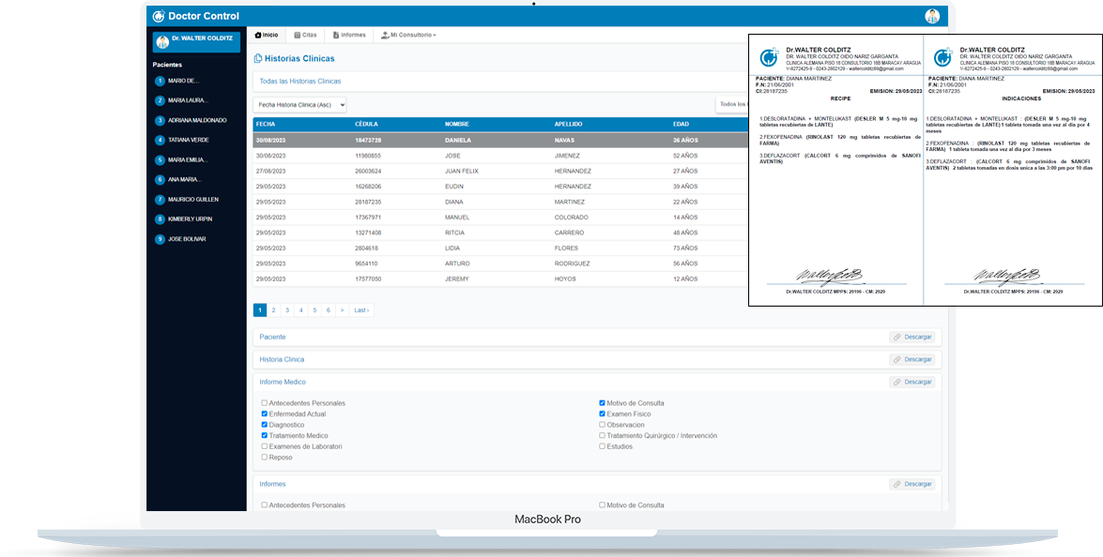Viewport: 1103px width, 557px height.
Task: Enable the Reposo checkbox in Informe Medico
Action: coord(265,458)
